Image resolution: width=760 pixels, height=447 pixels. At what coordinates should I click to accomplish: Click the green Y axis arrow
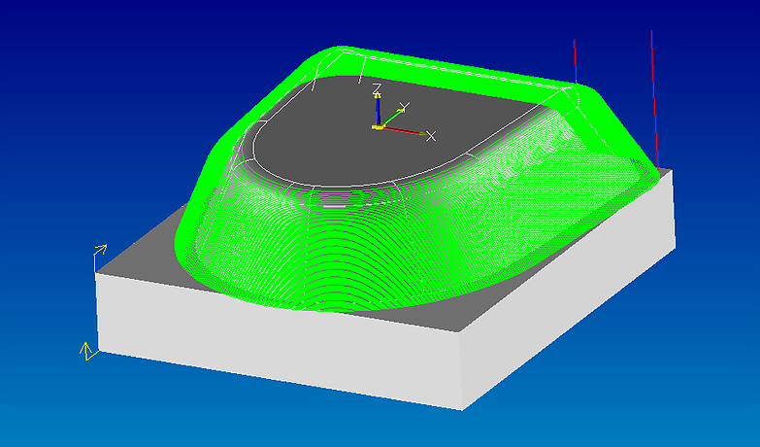pyautogui.click(x=391, y=118)
